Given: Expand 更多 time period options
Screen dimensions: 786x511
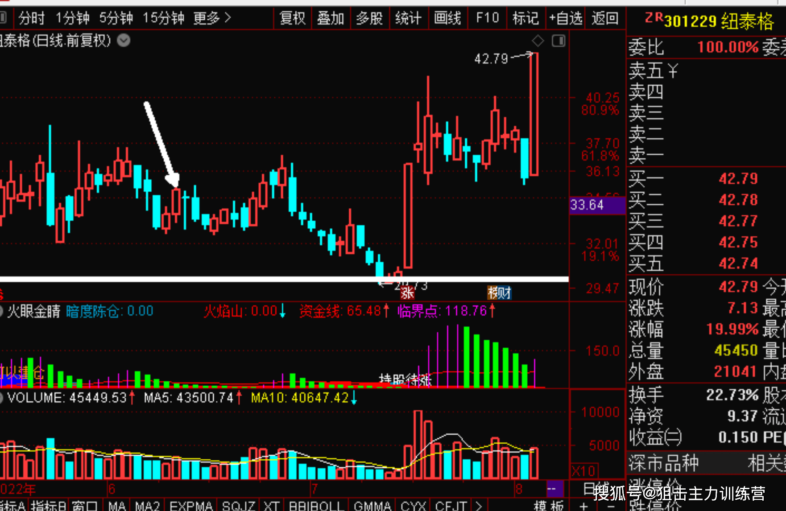Looking at the screenshot, I should point(212,18).
